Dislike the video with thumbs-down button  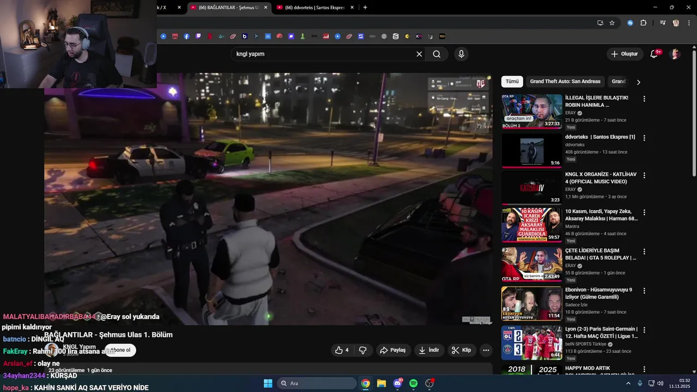point(363,350)
